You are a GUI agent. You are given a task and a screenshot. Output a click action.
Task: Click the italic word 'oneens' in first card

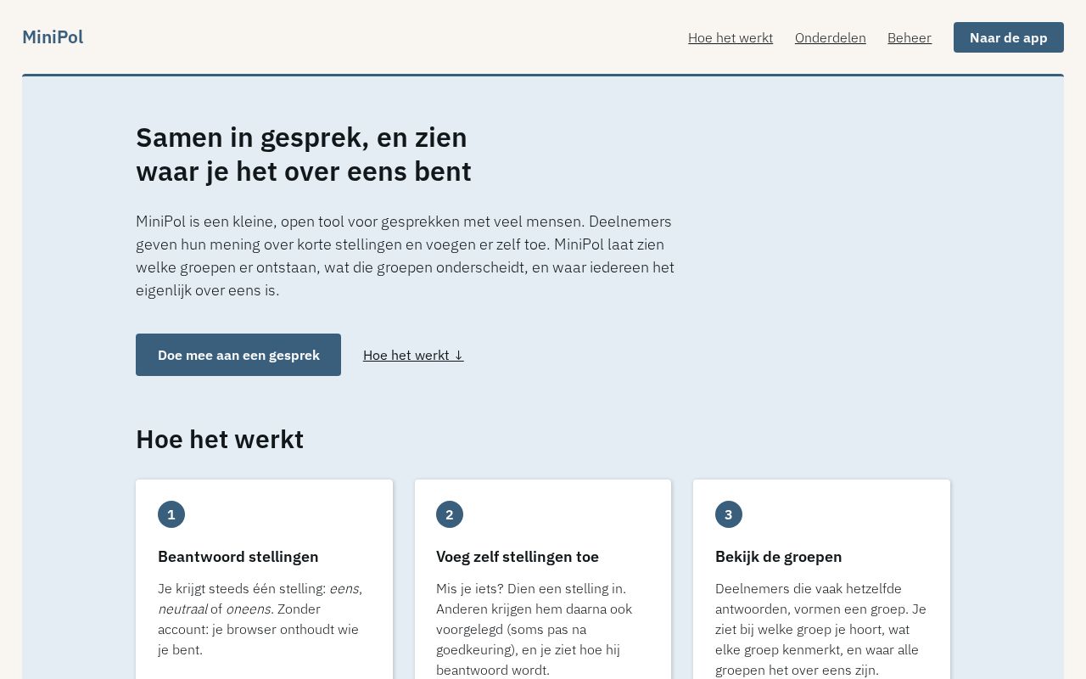(248, 609)
